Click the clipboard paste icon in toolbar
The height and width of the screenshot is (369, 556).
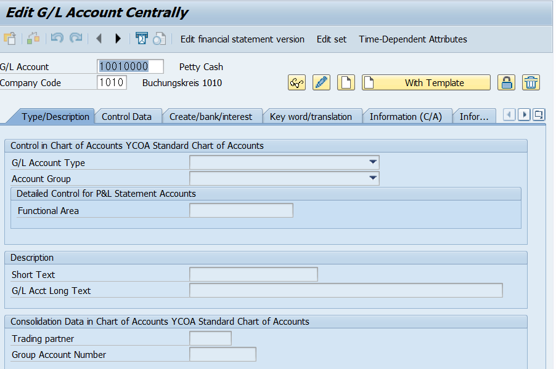(10, 38)
